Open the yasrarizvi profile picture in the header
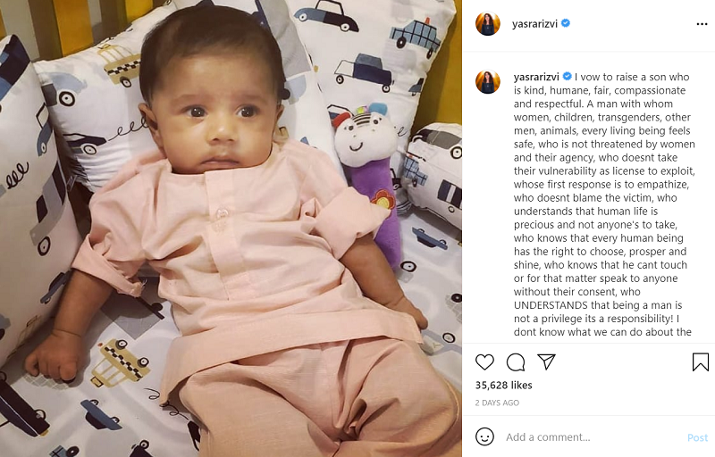The height and width of the screenshot is (457, 715). click(x=487, y=24)
